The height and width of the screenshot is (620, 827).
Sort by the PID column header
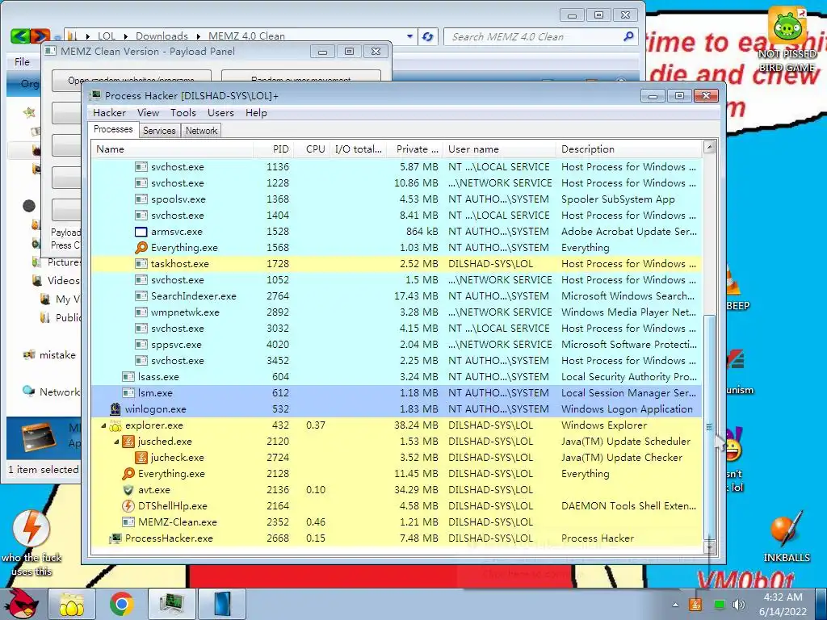(273, 149)
